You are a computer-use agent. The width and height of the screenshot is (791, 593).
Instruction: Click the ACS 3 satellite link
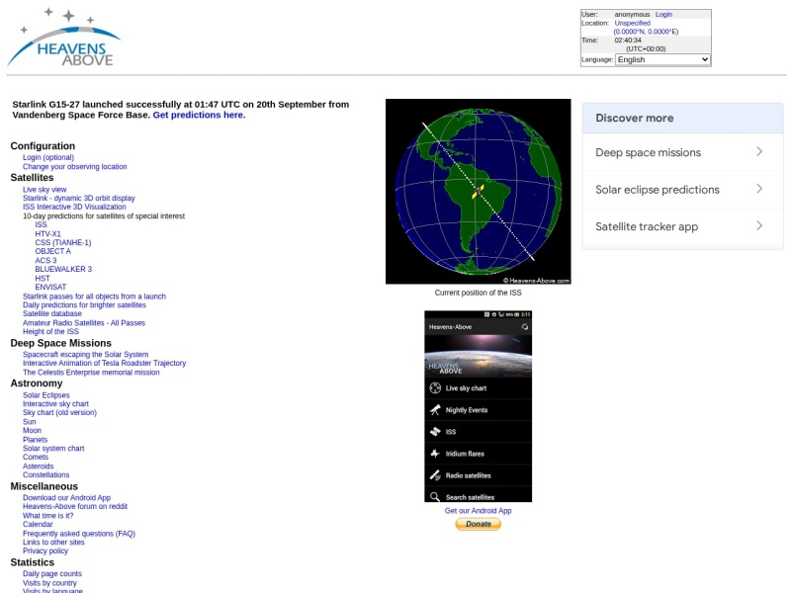tap(45, 260)
